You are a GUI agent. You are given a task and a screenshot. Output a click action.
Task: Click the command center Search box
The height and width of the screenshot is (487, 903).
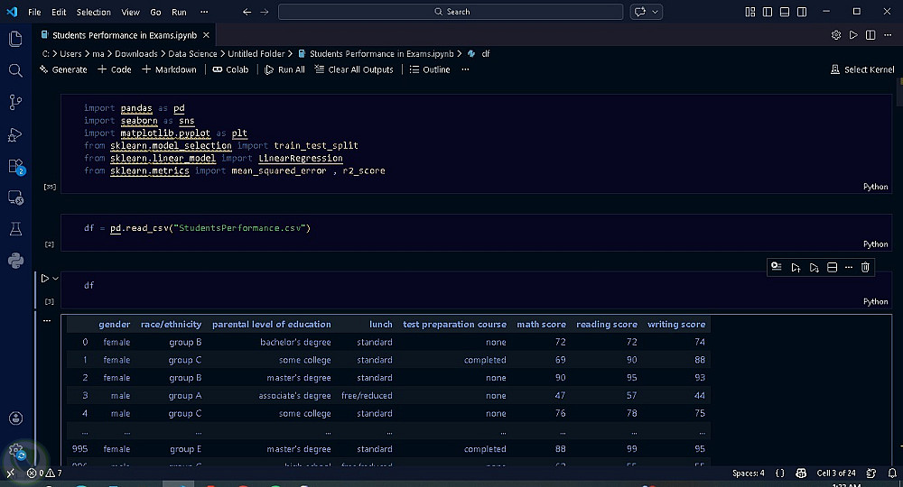[451, 12]
